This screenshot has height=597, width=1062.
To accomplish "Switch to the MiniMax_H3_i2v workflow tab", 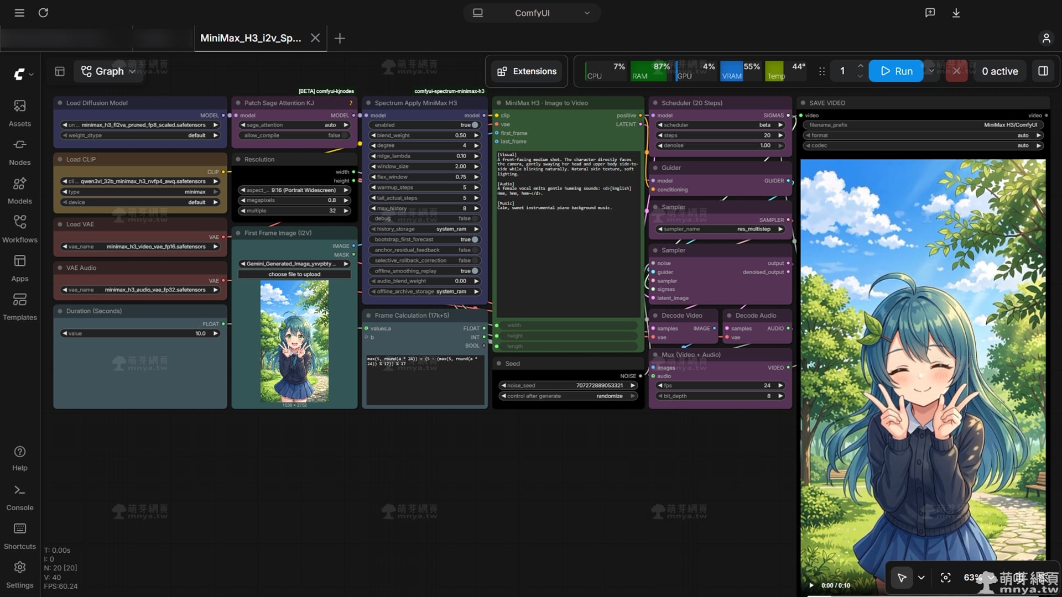I will (251, 38).
